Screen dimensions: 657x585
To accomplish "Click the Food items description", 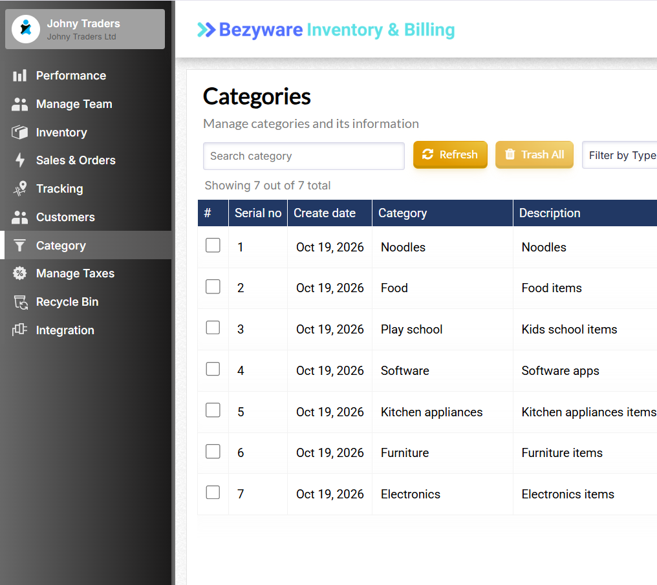I will pos(552,288).
